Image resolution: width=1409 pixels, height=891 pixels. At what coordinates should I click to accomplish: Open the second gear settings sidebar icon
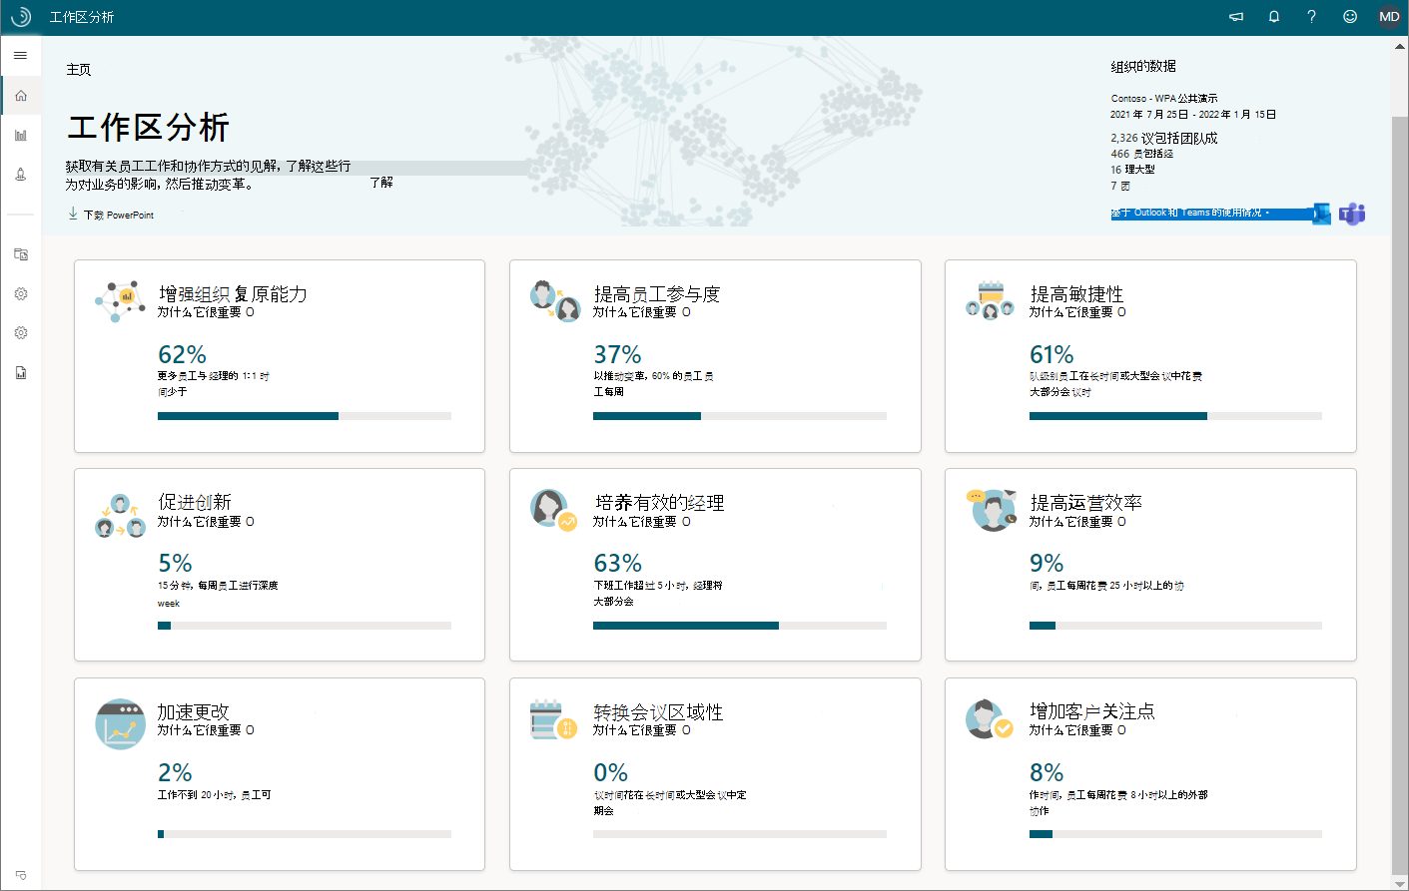(21, 332)
